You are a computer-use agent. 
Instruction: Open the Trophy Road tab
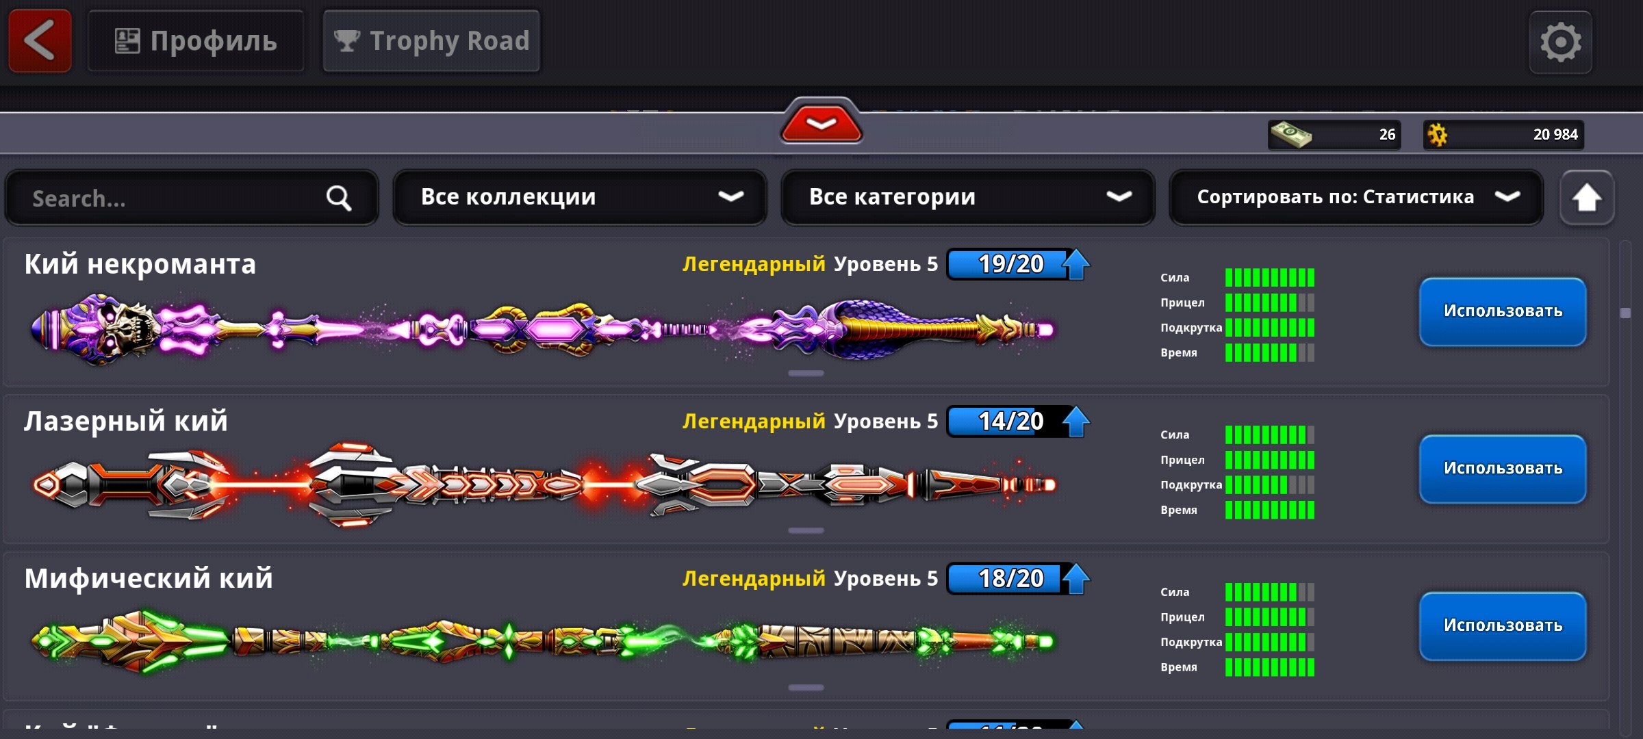(431, 41)
